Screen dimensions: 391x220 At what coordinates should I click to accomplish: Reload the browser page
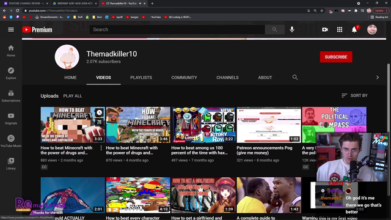click(18, 11)
